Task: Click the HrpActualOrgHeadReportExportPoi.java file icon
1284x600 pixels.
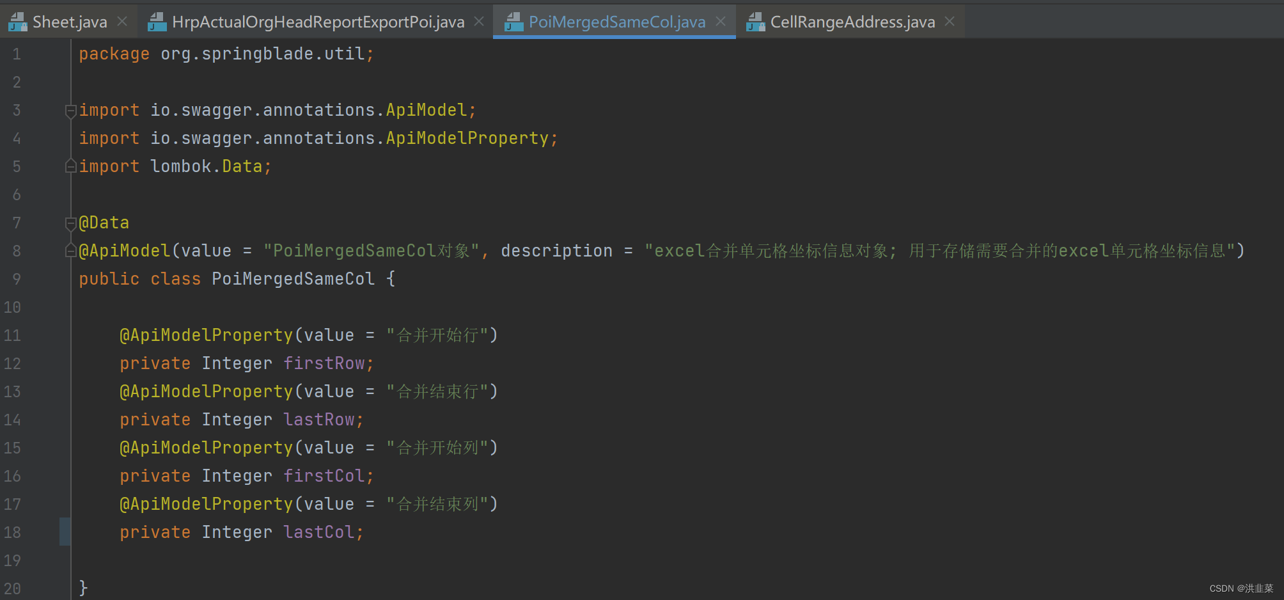Action: 157,22
